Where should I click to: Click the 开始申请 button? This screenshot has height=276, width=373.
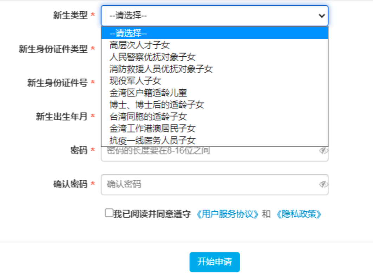(x=215, y=262)
